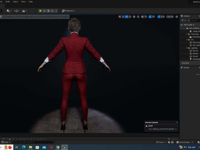
Task: Toggle rotation angle snapping
Action: pos(150,17)
